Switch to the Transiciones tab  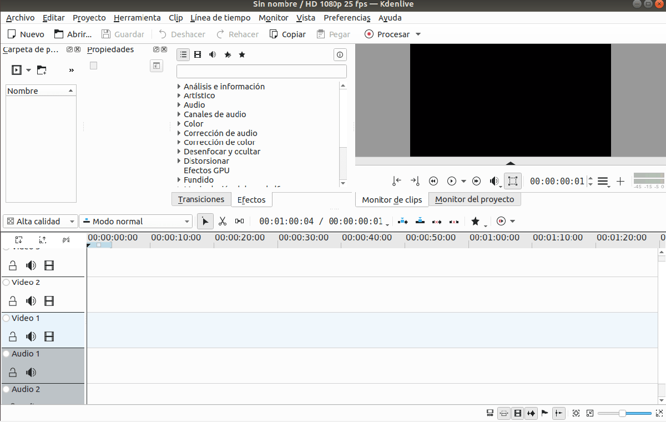[201, 199]
